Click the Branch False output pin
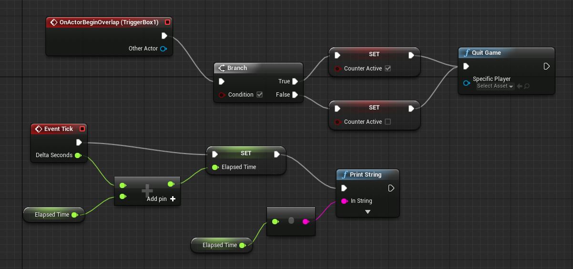 coord(295,95)
